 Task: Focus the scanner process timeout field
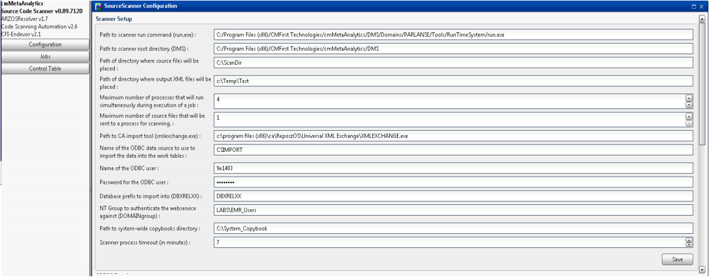449,241
